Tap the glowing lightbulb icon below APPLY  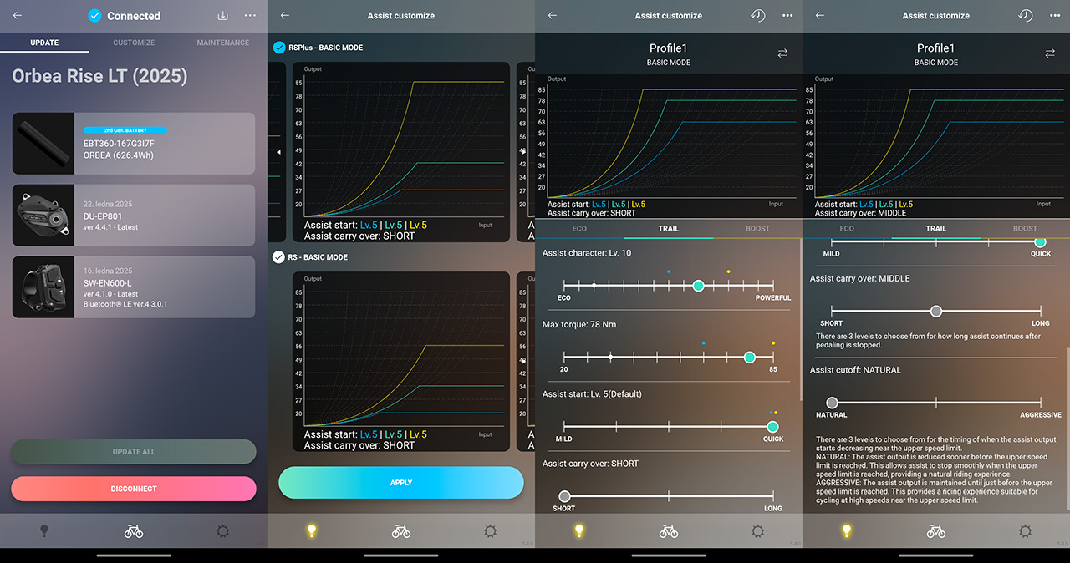(x=312, y=531)
